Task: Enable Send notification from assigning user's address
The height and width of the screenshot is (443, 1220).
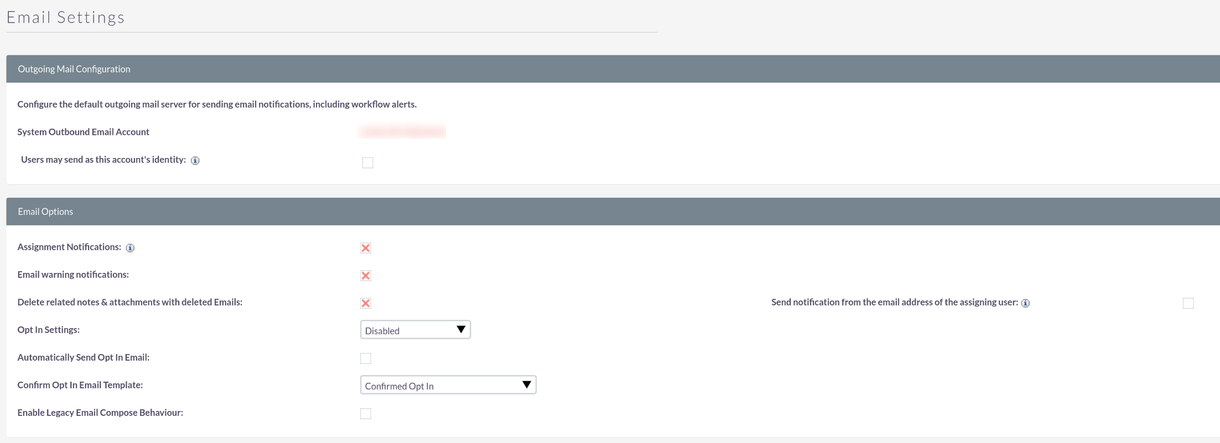Action: pyautogui.click(x=1188, y=303)
